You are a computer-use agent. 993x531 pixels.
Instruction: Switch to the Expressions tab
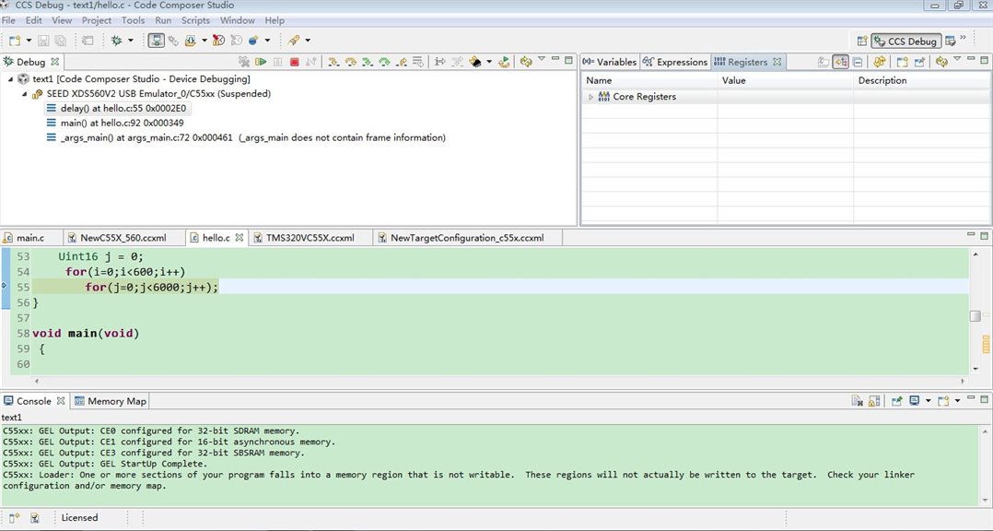[675, 62]
